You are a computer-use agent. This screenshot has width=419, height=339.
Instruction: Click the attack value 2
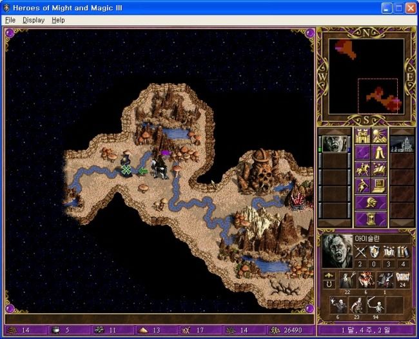click(x=360, y=264)
